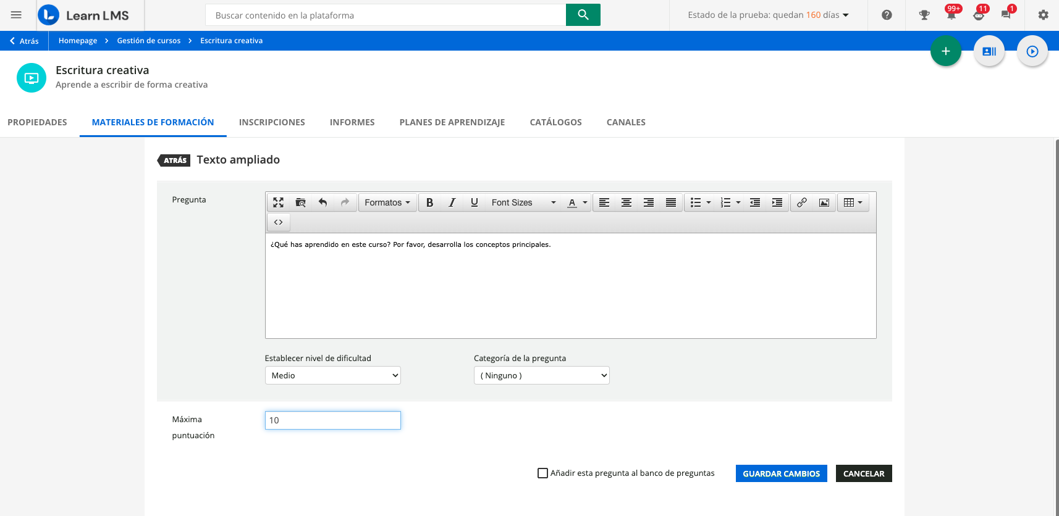Open the Informes tab
Screen dimensions: 1059x516
coord(352,122)
